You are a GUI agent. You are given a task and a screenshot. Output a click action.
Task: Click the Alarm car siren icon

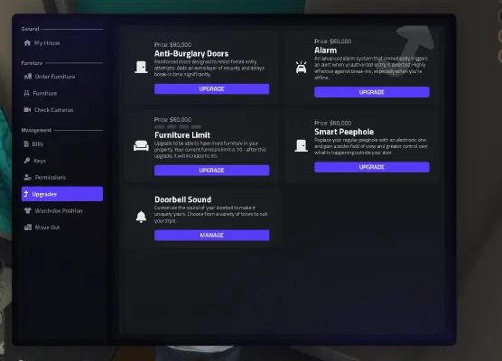click(301, 68)
